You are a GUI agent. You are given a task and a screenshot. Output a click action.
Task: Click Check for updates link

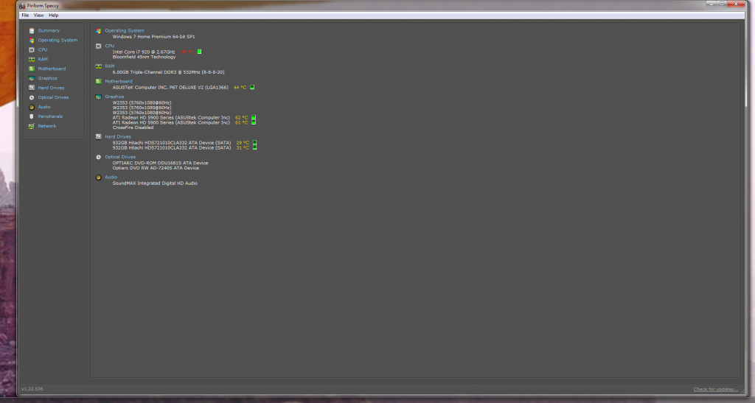pos(715,389)
